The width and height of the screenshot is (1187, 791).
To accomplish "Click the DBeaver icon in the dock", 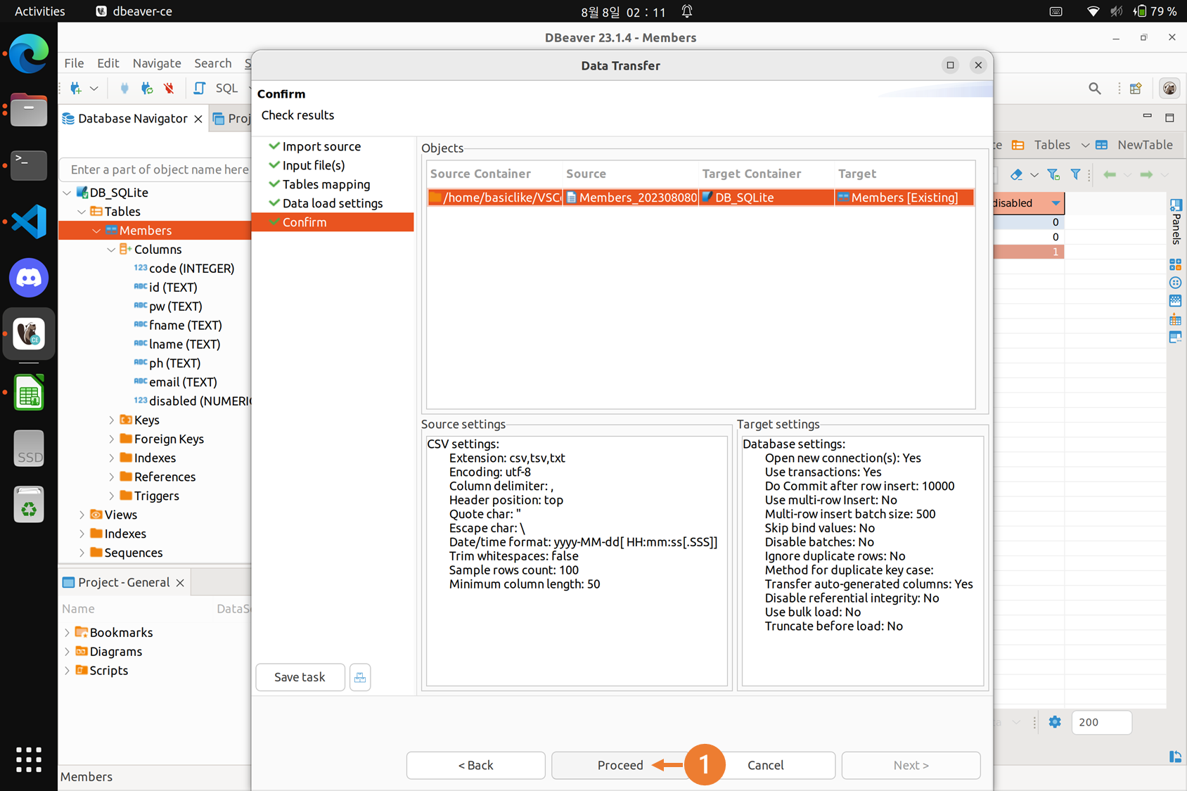I will pos(29,334).
